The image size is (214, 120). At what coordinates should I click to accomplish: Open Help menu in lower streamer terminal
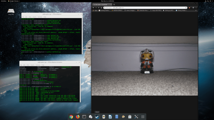[x=43, y=65]
